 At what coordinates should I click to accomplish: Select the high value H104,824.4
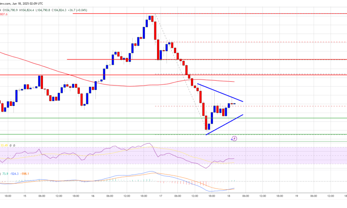tap(27, 10)
